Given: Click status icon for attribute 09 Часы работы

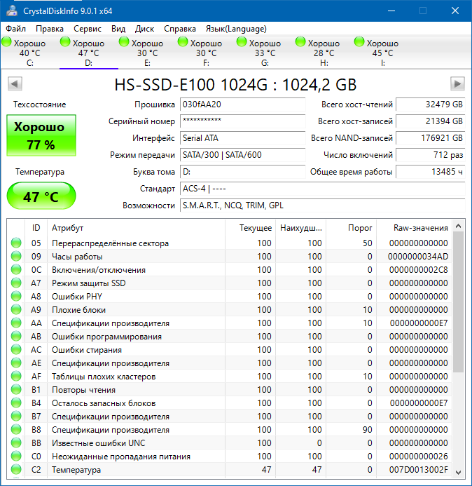Looking at the screenshot, I should (x=16, y=257).
